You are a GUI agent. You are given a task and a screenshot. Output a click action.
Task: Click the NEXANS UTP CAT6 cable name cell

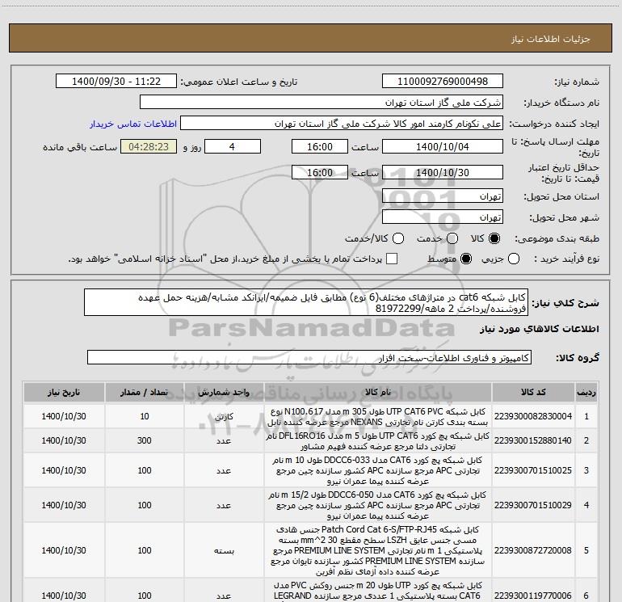tap(378, 416)
